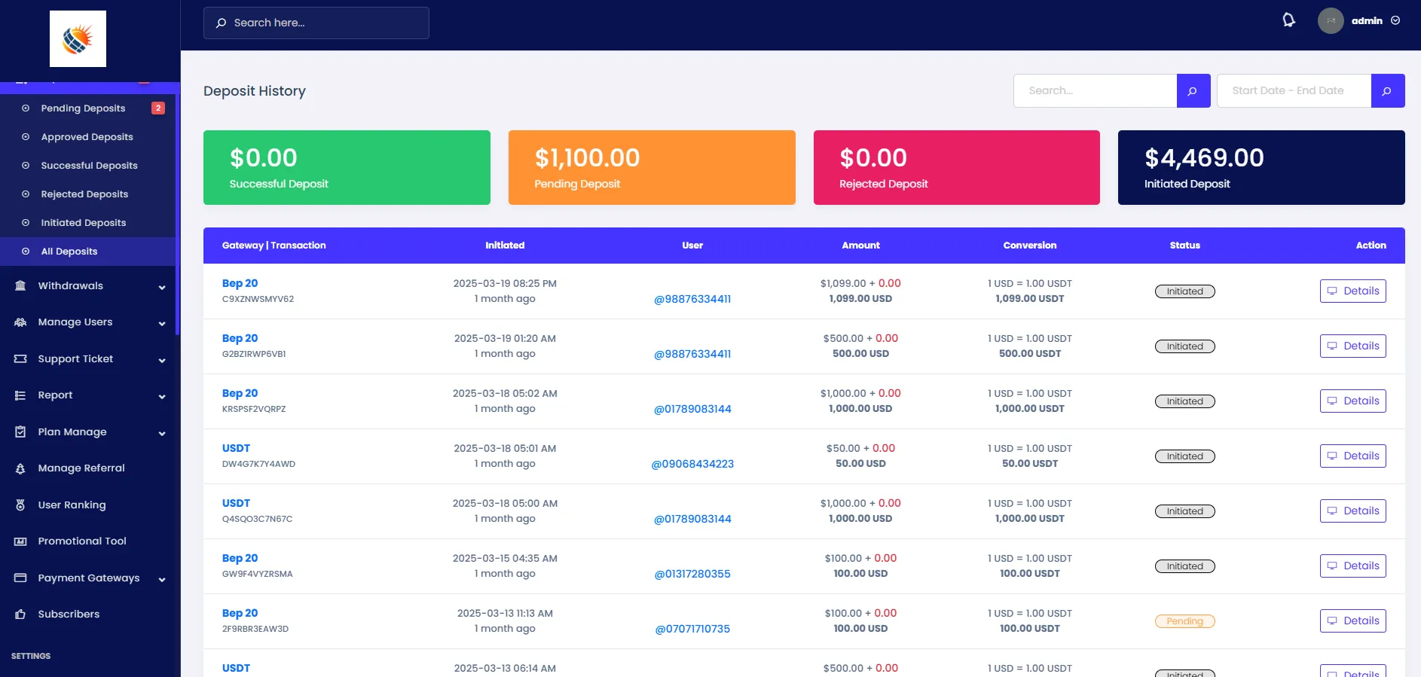Expand the Report sidebar section
Image resolution: width=1421 pixels, height=677 pixels.
(161, 396)
